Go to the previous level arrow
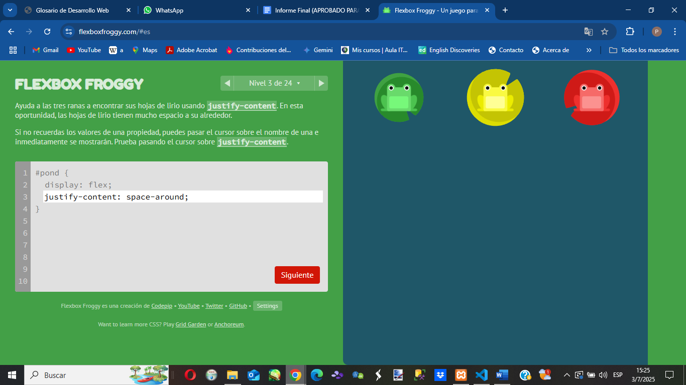 (227, 83)
